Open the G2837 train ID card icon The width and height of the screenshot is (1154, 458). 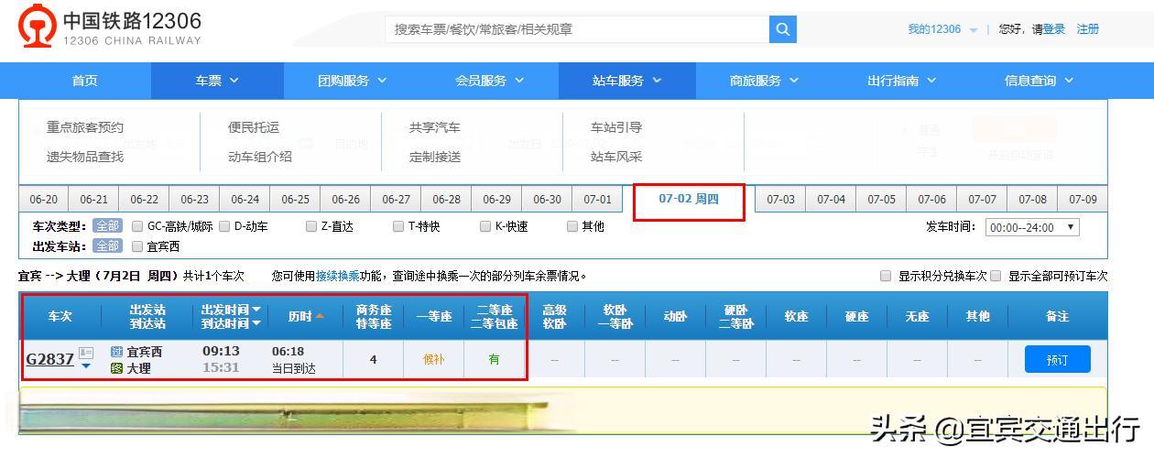pyautogui.click(x=86, y=353)
